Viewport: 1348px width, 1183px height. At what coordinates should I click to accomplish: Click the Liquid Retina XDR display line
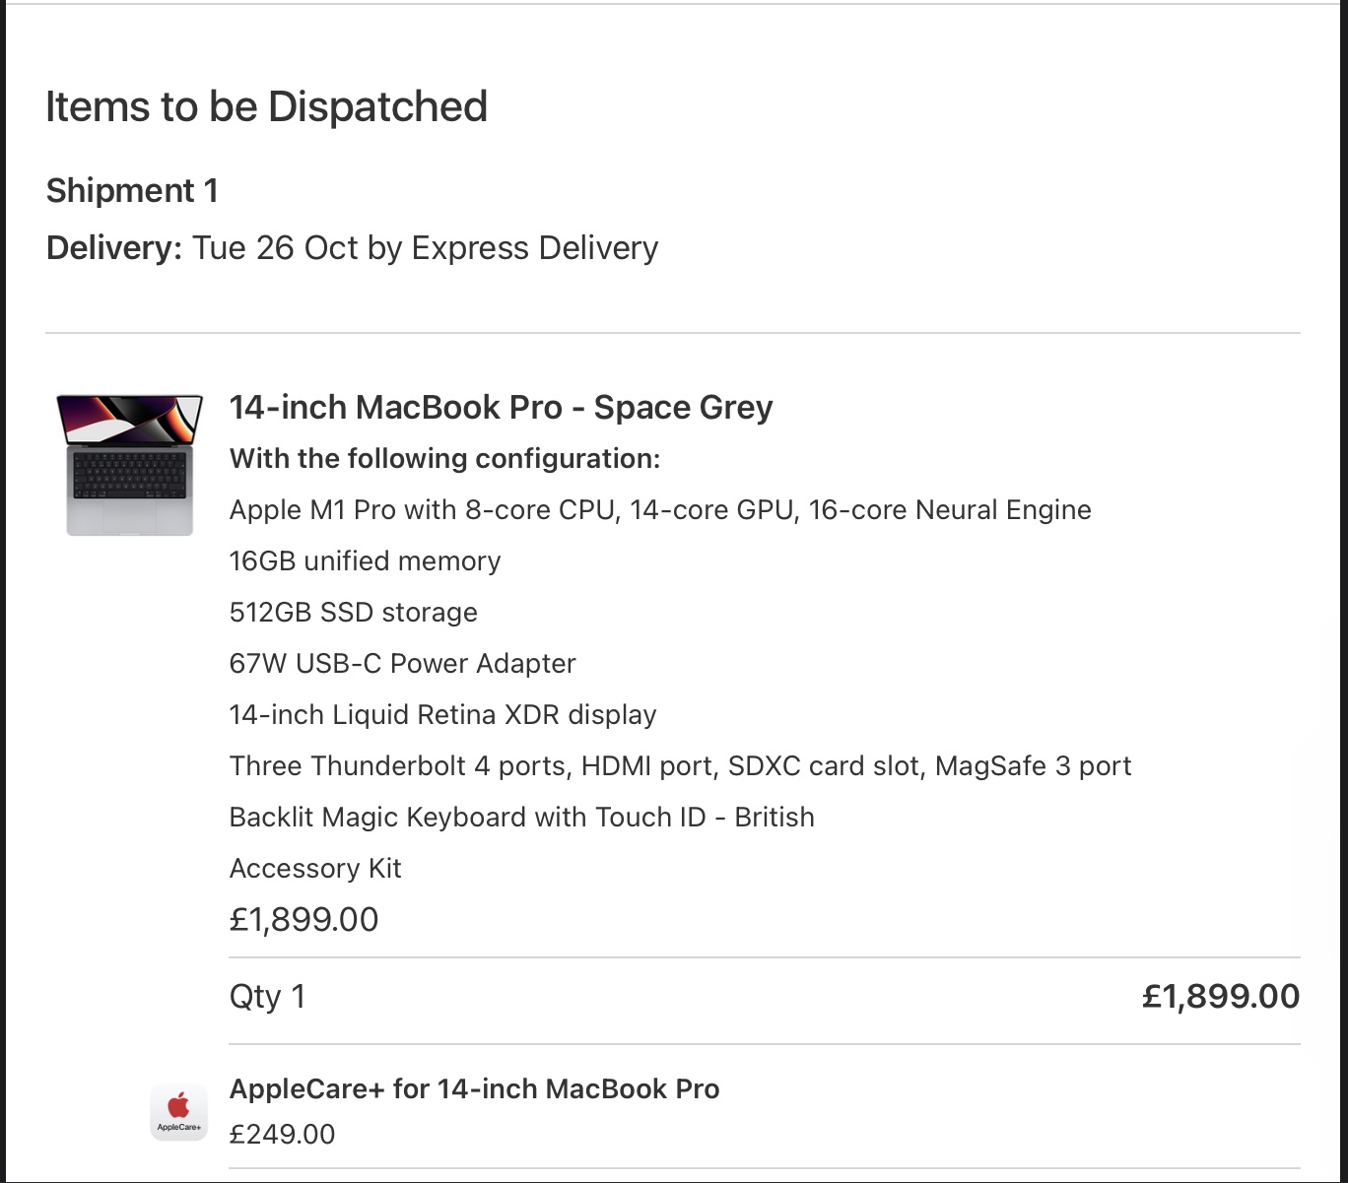(442, 714)
